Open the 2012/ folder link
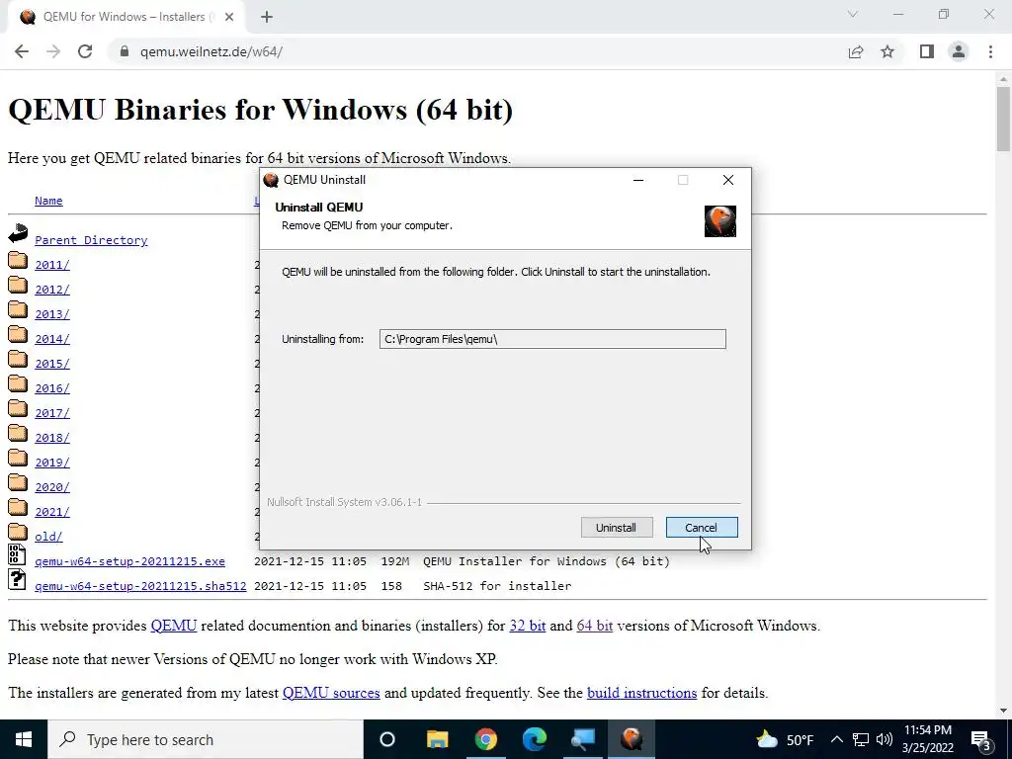The image size is (1012, 759). click(x=51, y=290)
